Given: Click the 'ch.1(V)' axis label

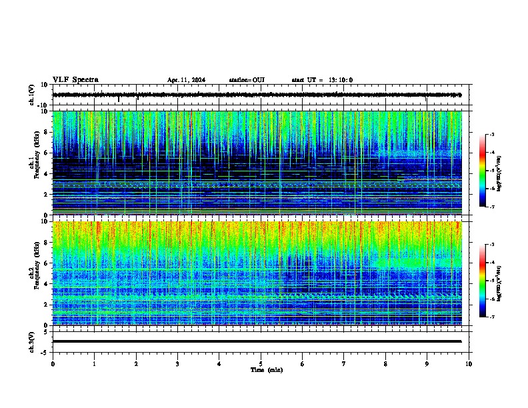Looking at the screenshot, I should click(x=31, y=95).
